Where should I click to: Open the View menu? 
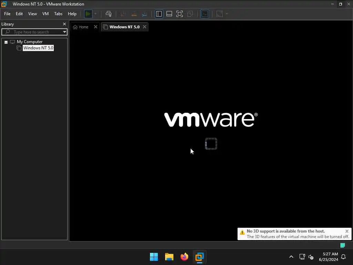tap(32, 14)
